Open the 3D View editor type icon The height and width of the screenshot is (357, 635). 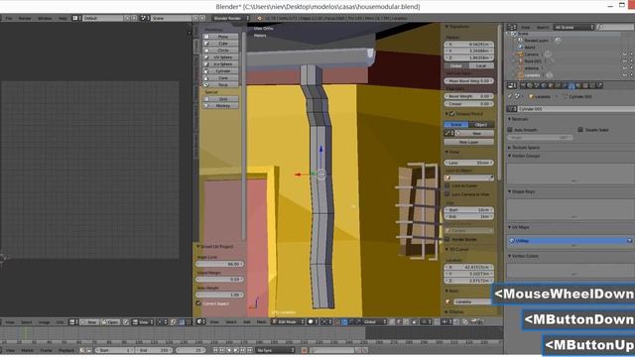click(200, 321)
